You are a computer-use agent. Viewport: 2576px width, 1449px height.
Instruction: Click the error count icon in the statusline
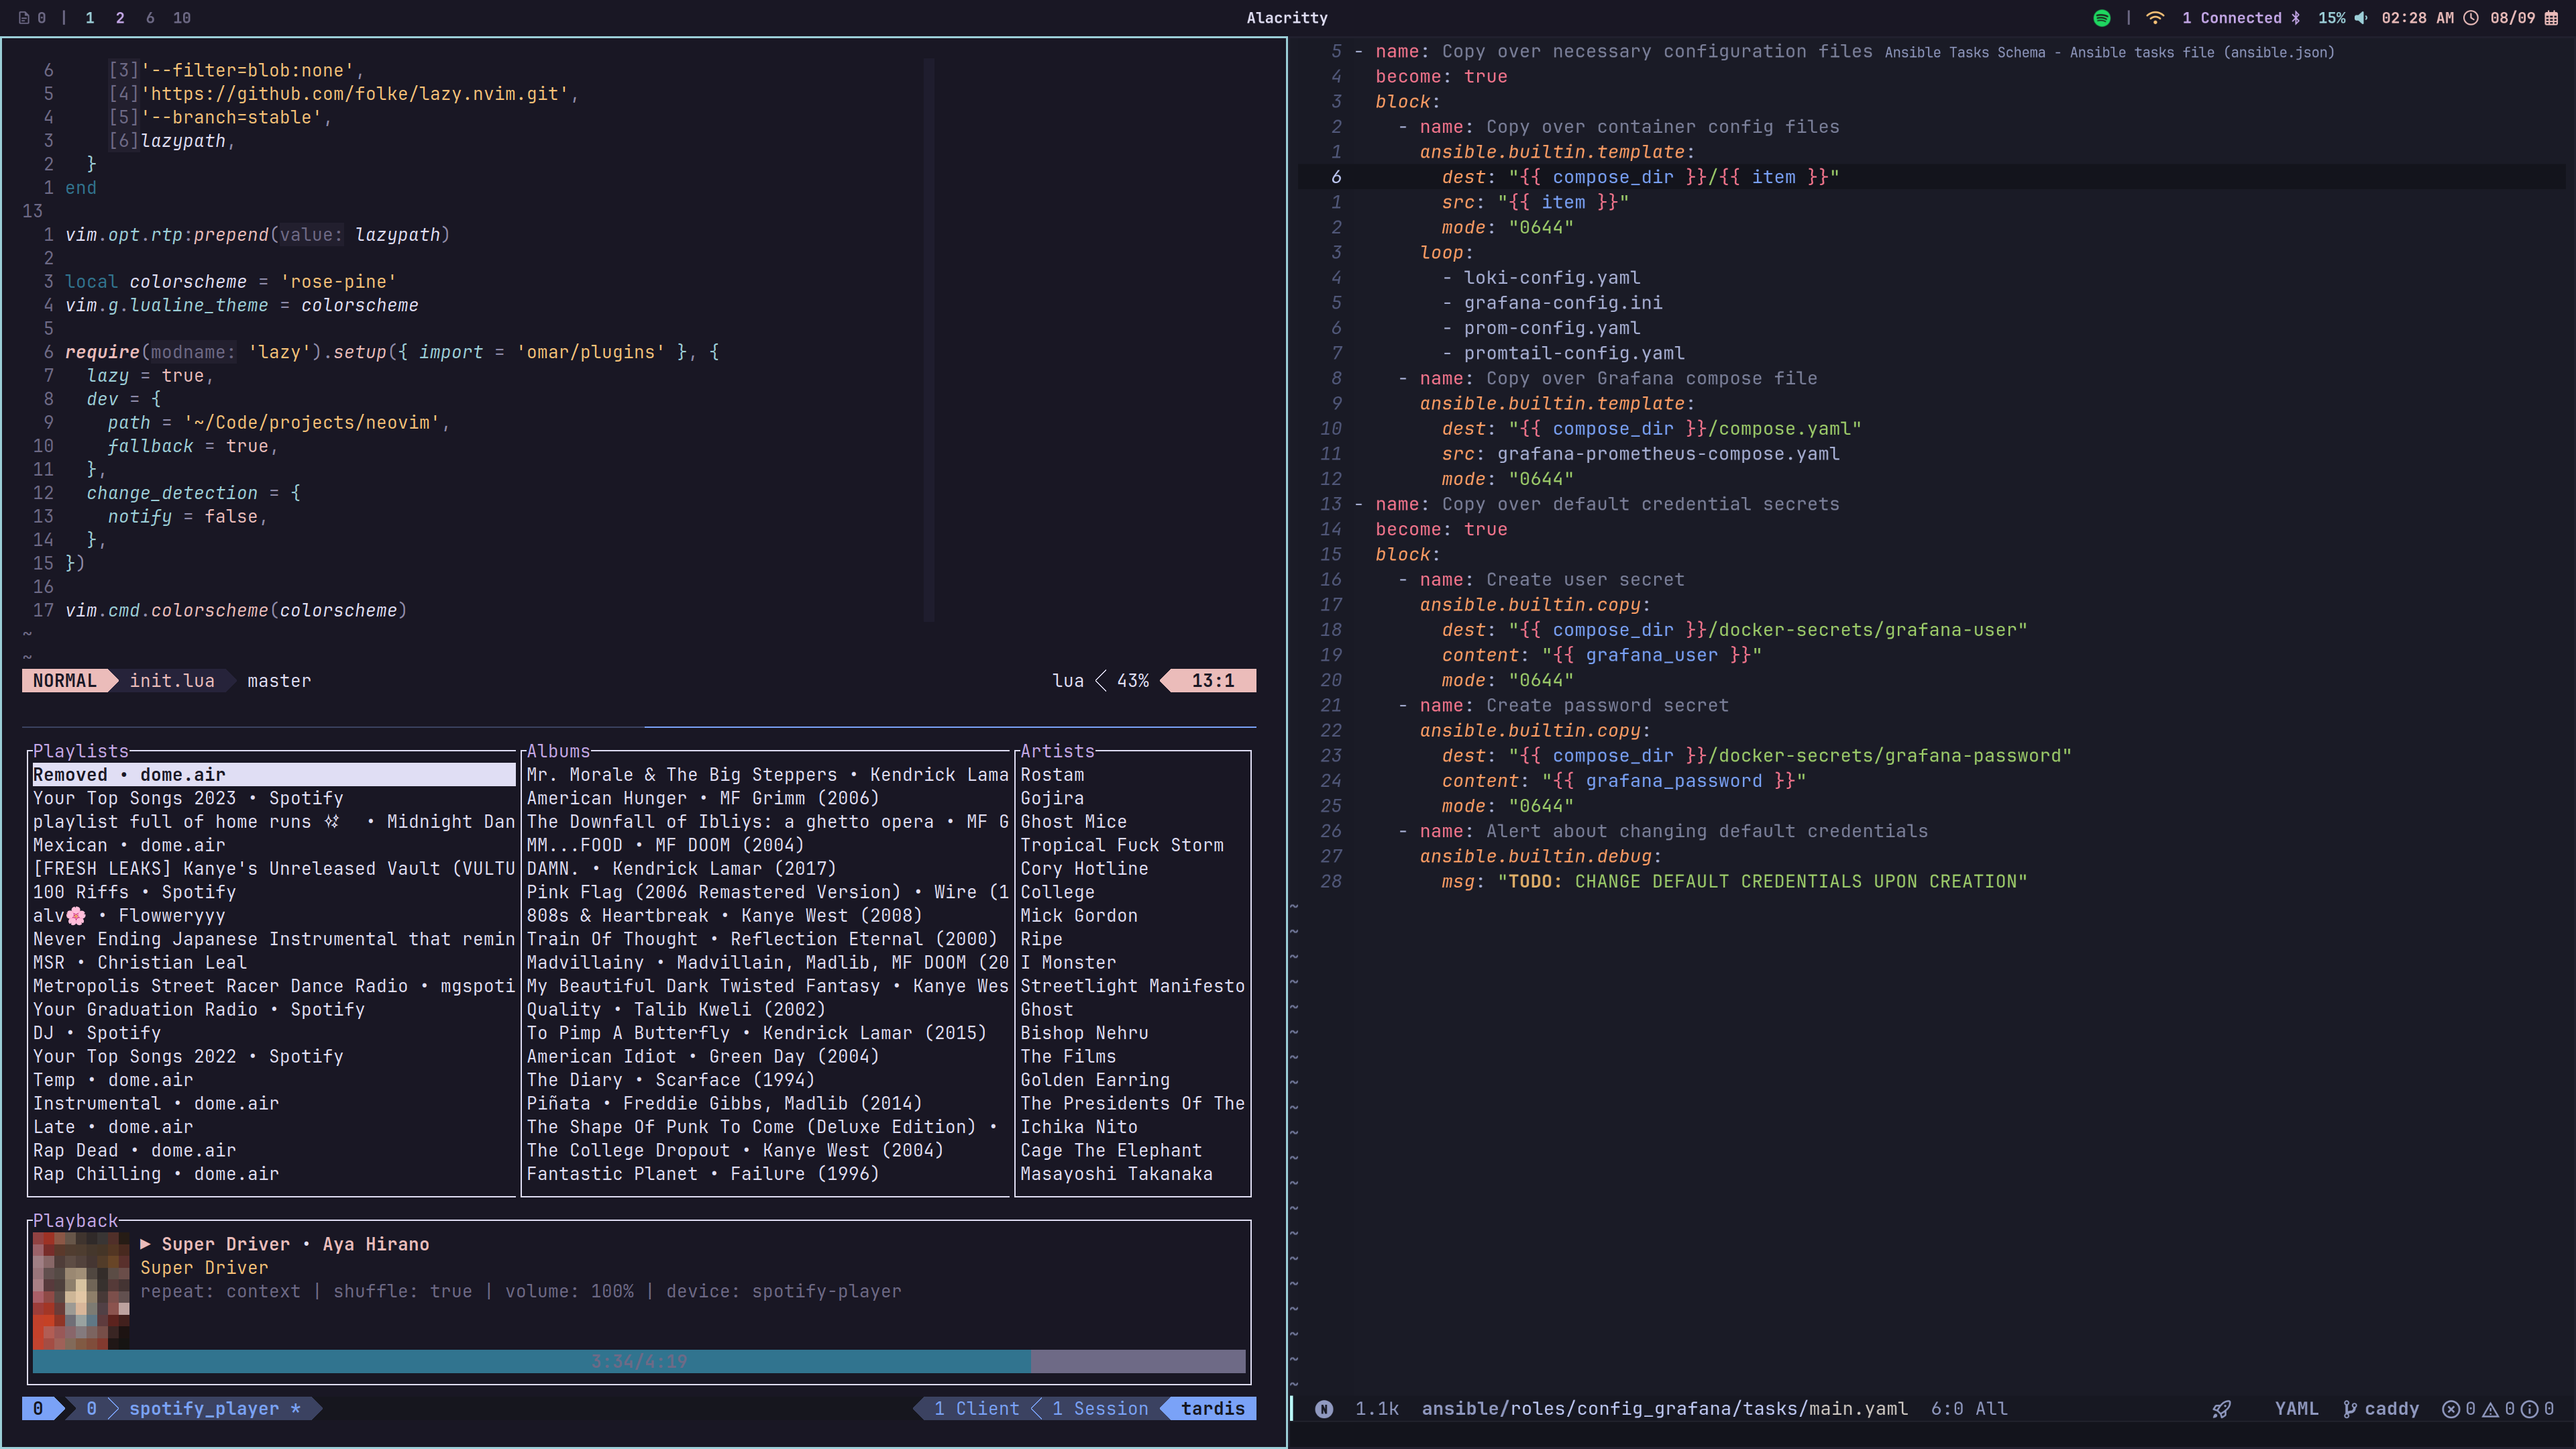[2451, 1409]
